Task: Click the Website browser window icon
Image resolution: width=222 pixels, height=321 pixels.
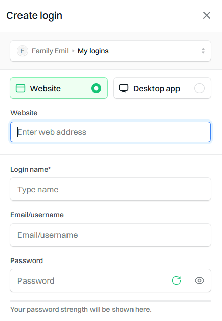Action: pos(20,88)
